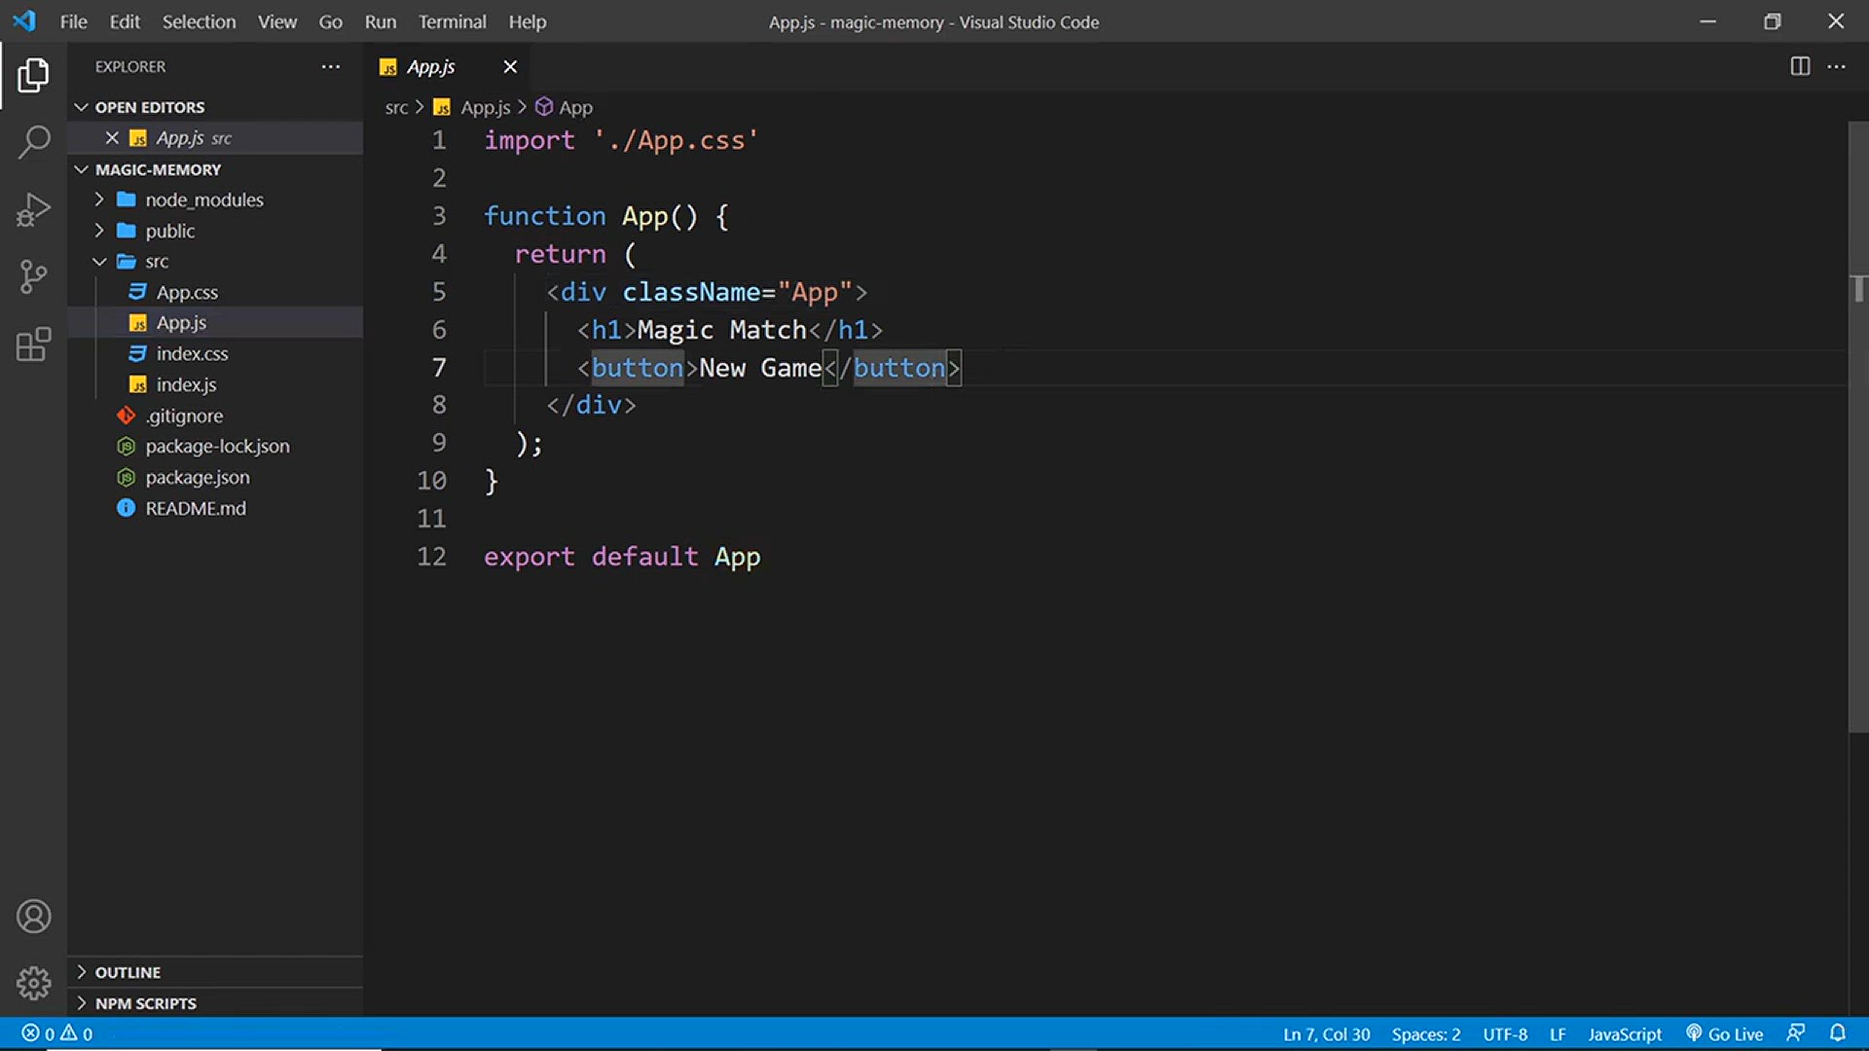This screenshot has height=1051, width=1869.
Task: Click the Explorer more actions ellipsis
Action: pyautogui.click(x=331, y=66)
